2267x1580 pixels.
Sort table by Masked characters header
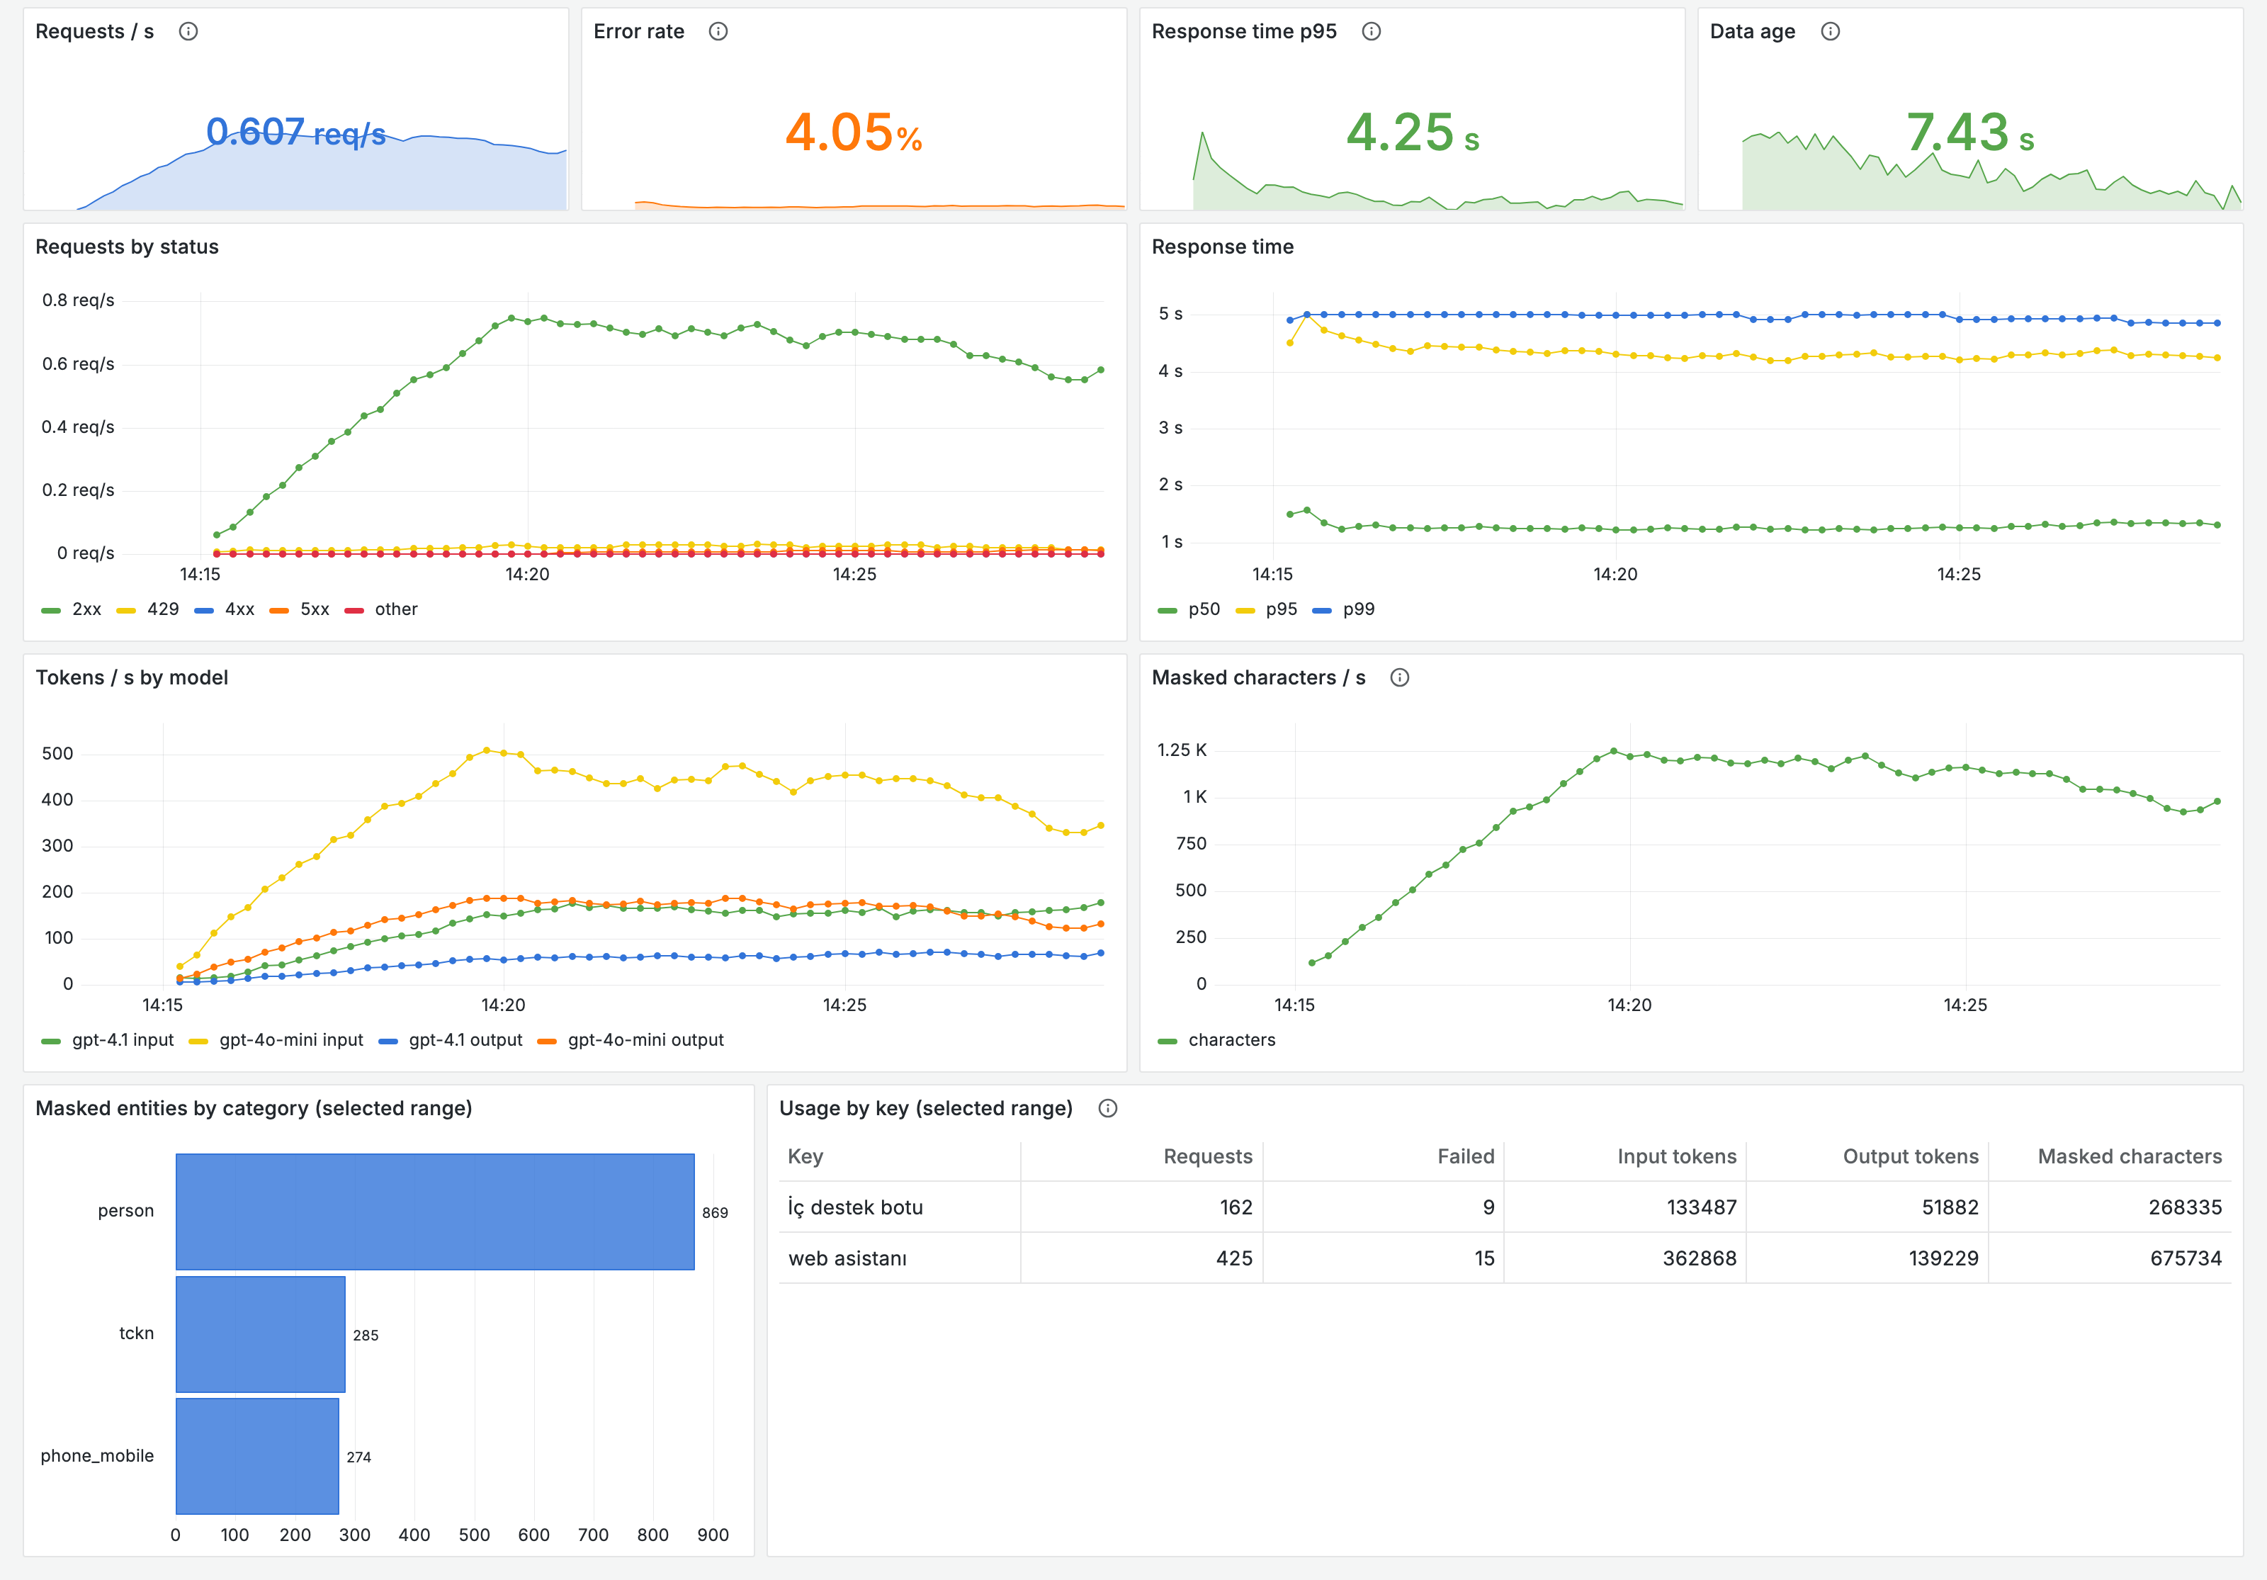[x=2130, y=1156]
